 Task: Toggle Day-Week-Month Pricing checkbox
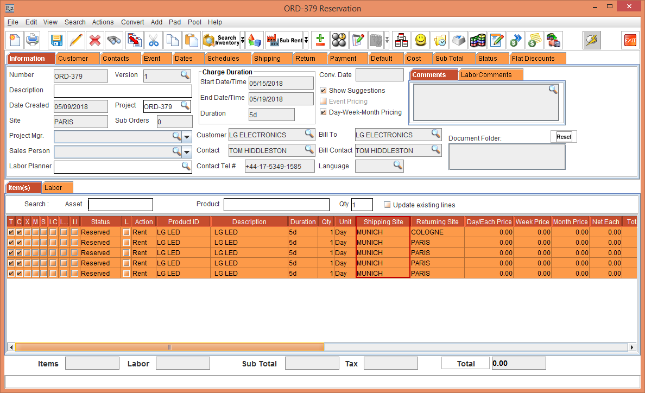click(x=324, y=112)
